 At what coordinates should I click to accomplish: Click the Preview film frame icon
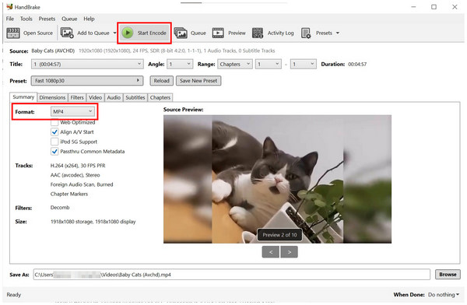(218, 33)
